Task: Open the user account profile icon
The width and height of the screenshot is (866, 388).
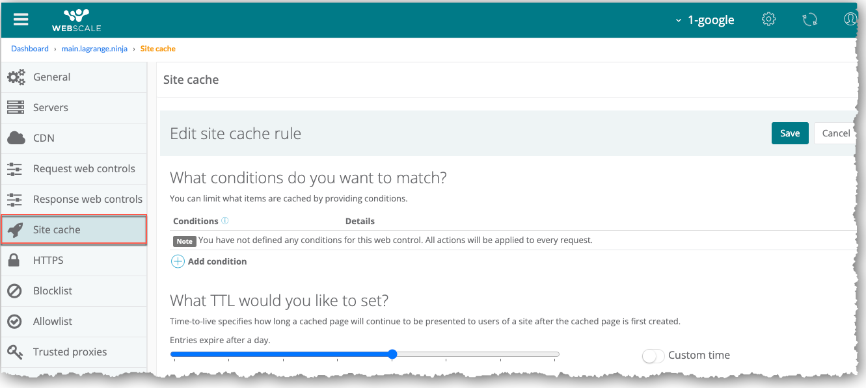Action: click(850, 19)
